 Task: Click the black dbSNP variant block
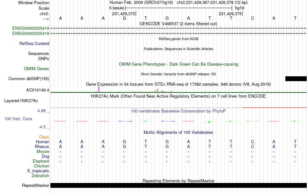[296, 79]
